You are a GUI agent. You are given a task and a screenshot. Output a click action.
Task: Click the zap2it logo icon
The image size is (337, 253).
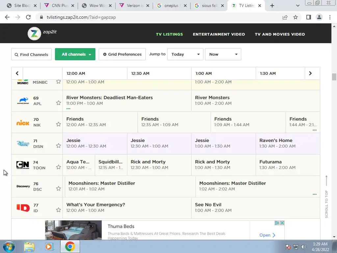tap(34, 34)
